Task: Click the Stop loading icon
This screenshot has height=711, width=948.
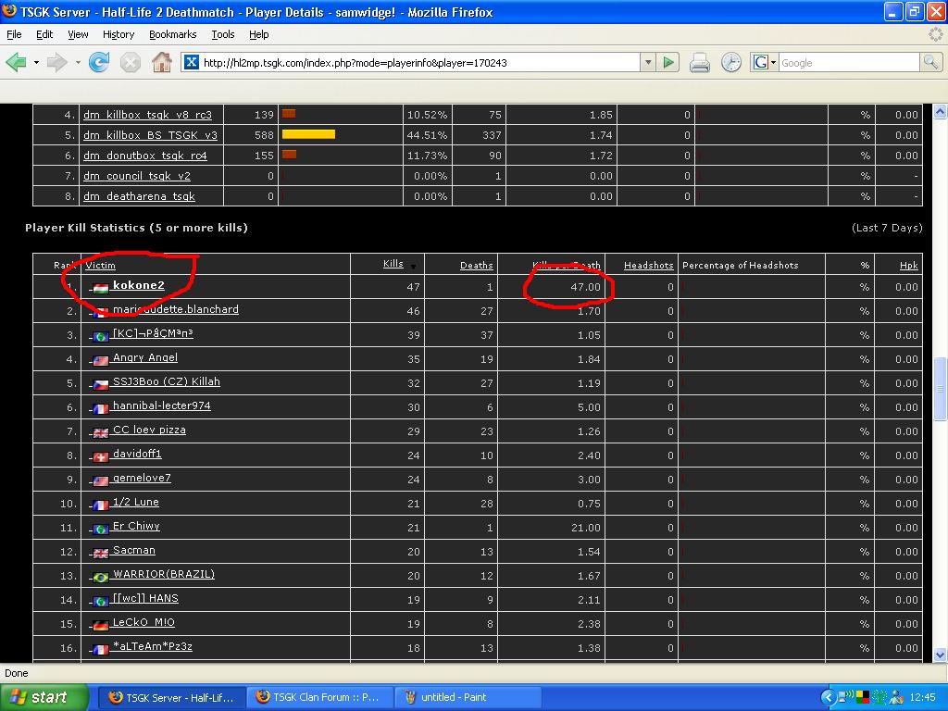Action: (x=131, y=63)
